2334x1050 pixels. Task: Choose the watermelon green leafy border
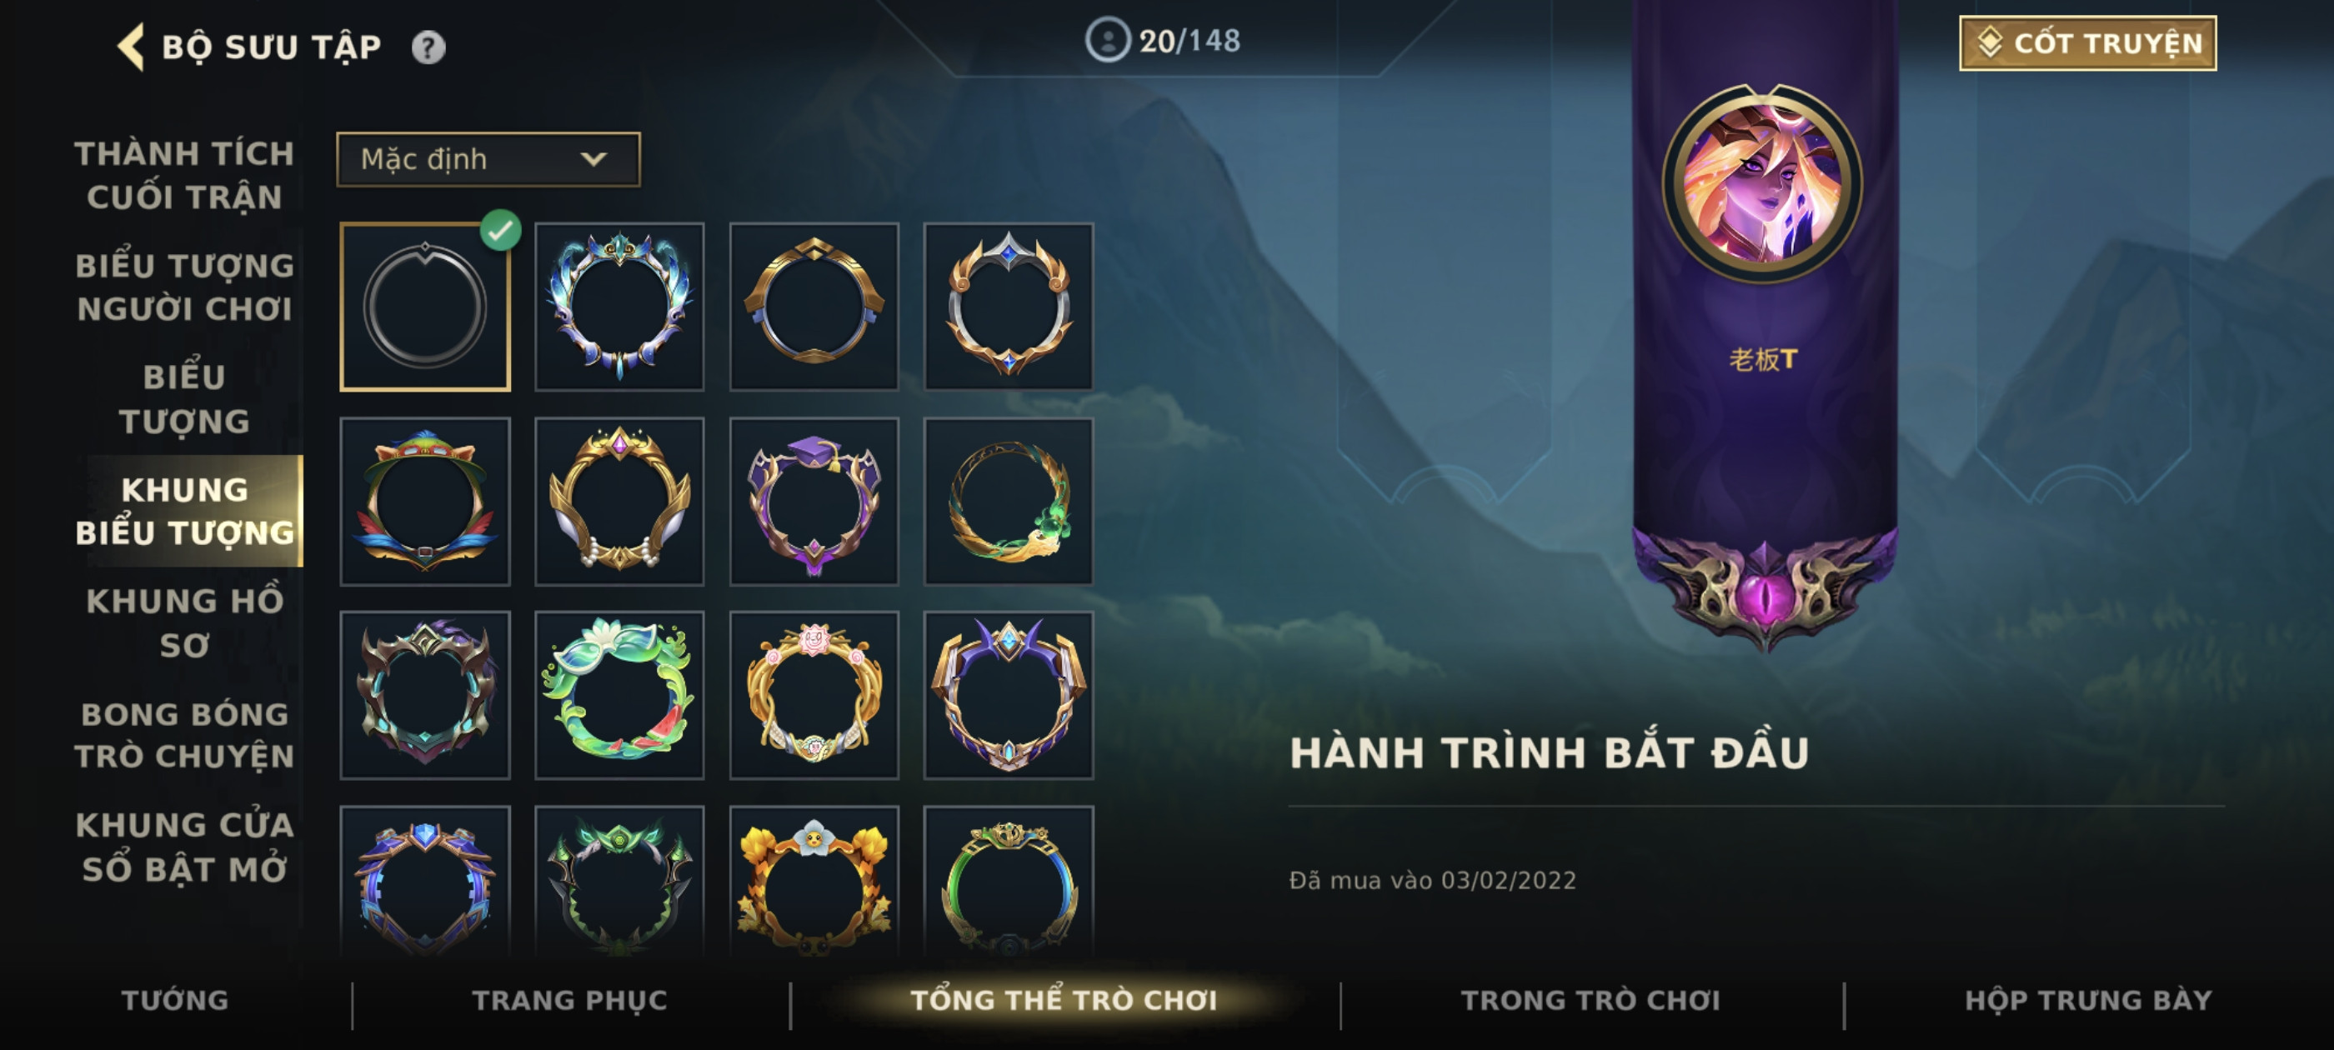(619, 695)
